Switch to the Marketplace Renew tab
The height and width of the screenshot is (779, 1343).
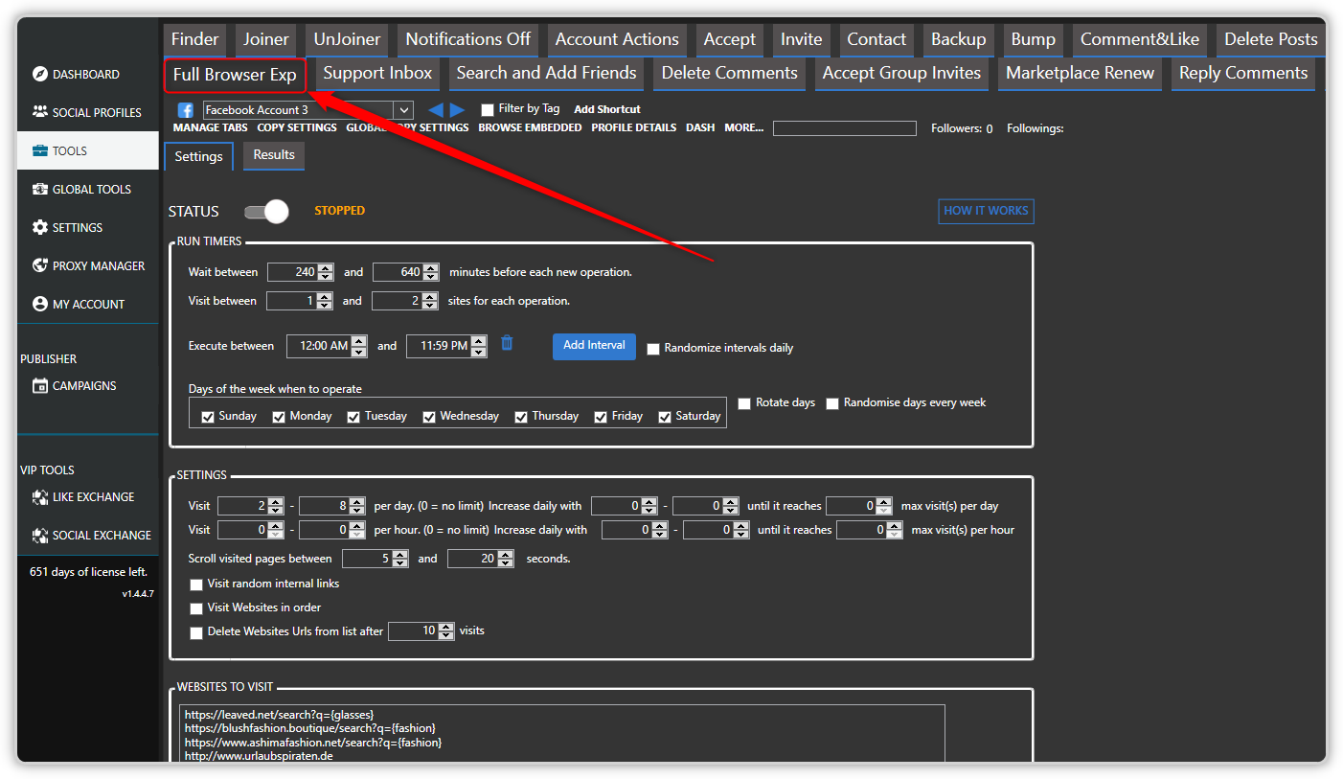1080,74
